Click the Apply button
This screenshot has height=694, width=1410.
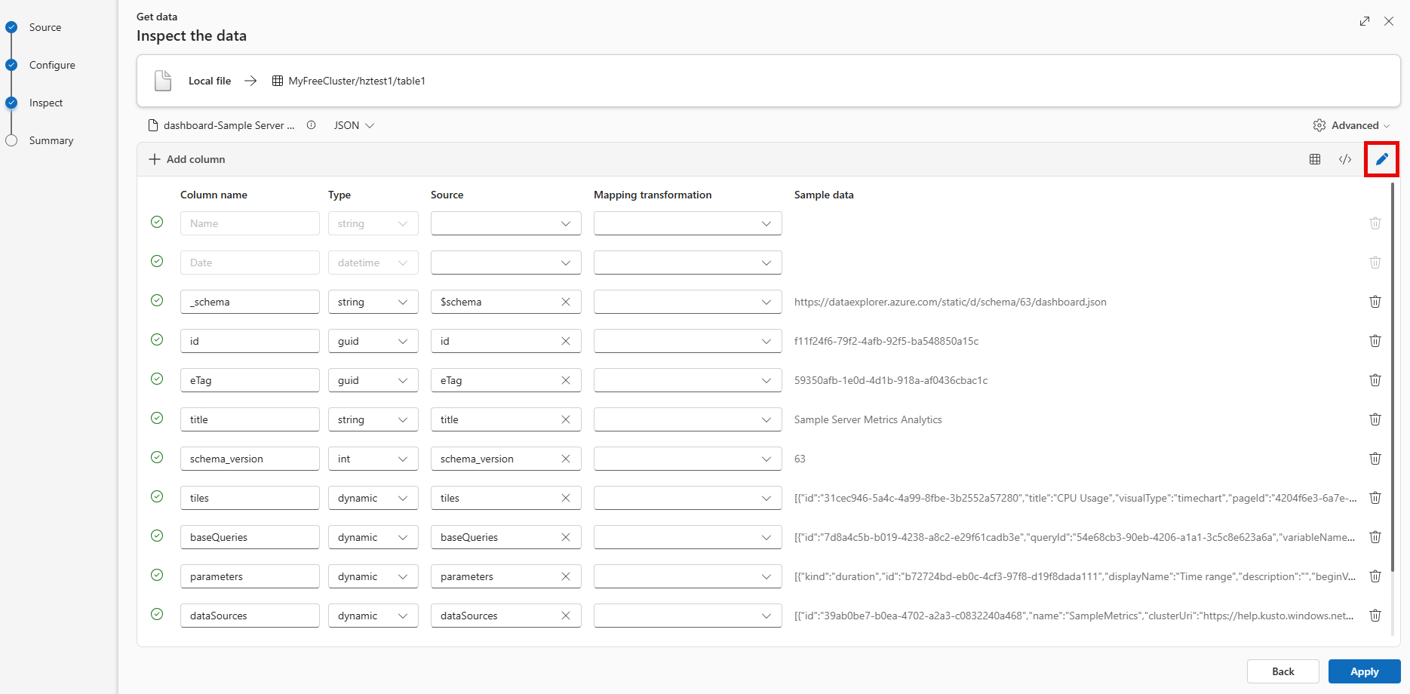[x=1364, y=671]
